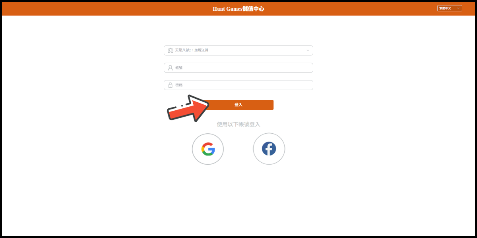Click the orange 登入 button

[x=238, y=105]
